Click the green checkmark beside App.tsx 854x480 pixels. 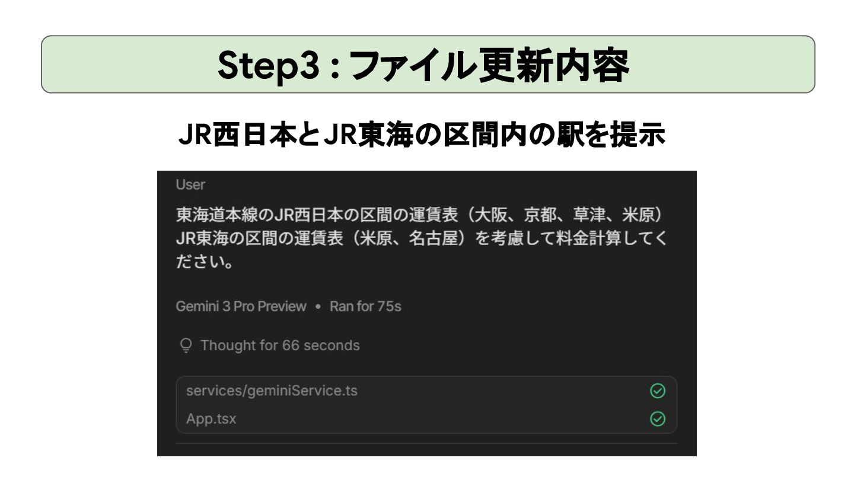657,419
